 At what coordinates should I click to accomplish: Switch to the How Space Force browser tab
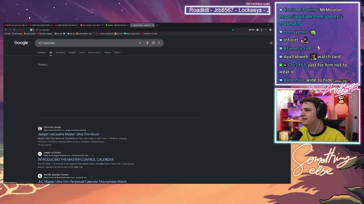tap(16, 25)
